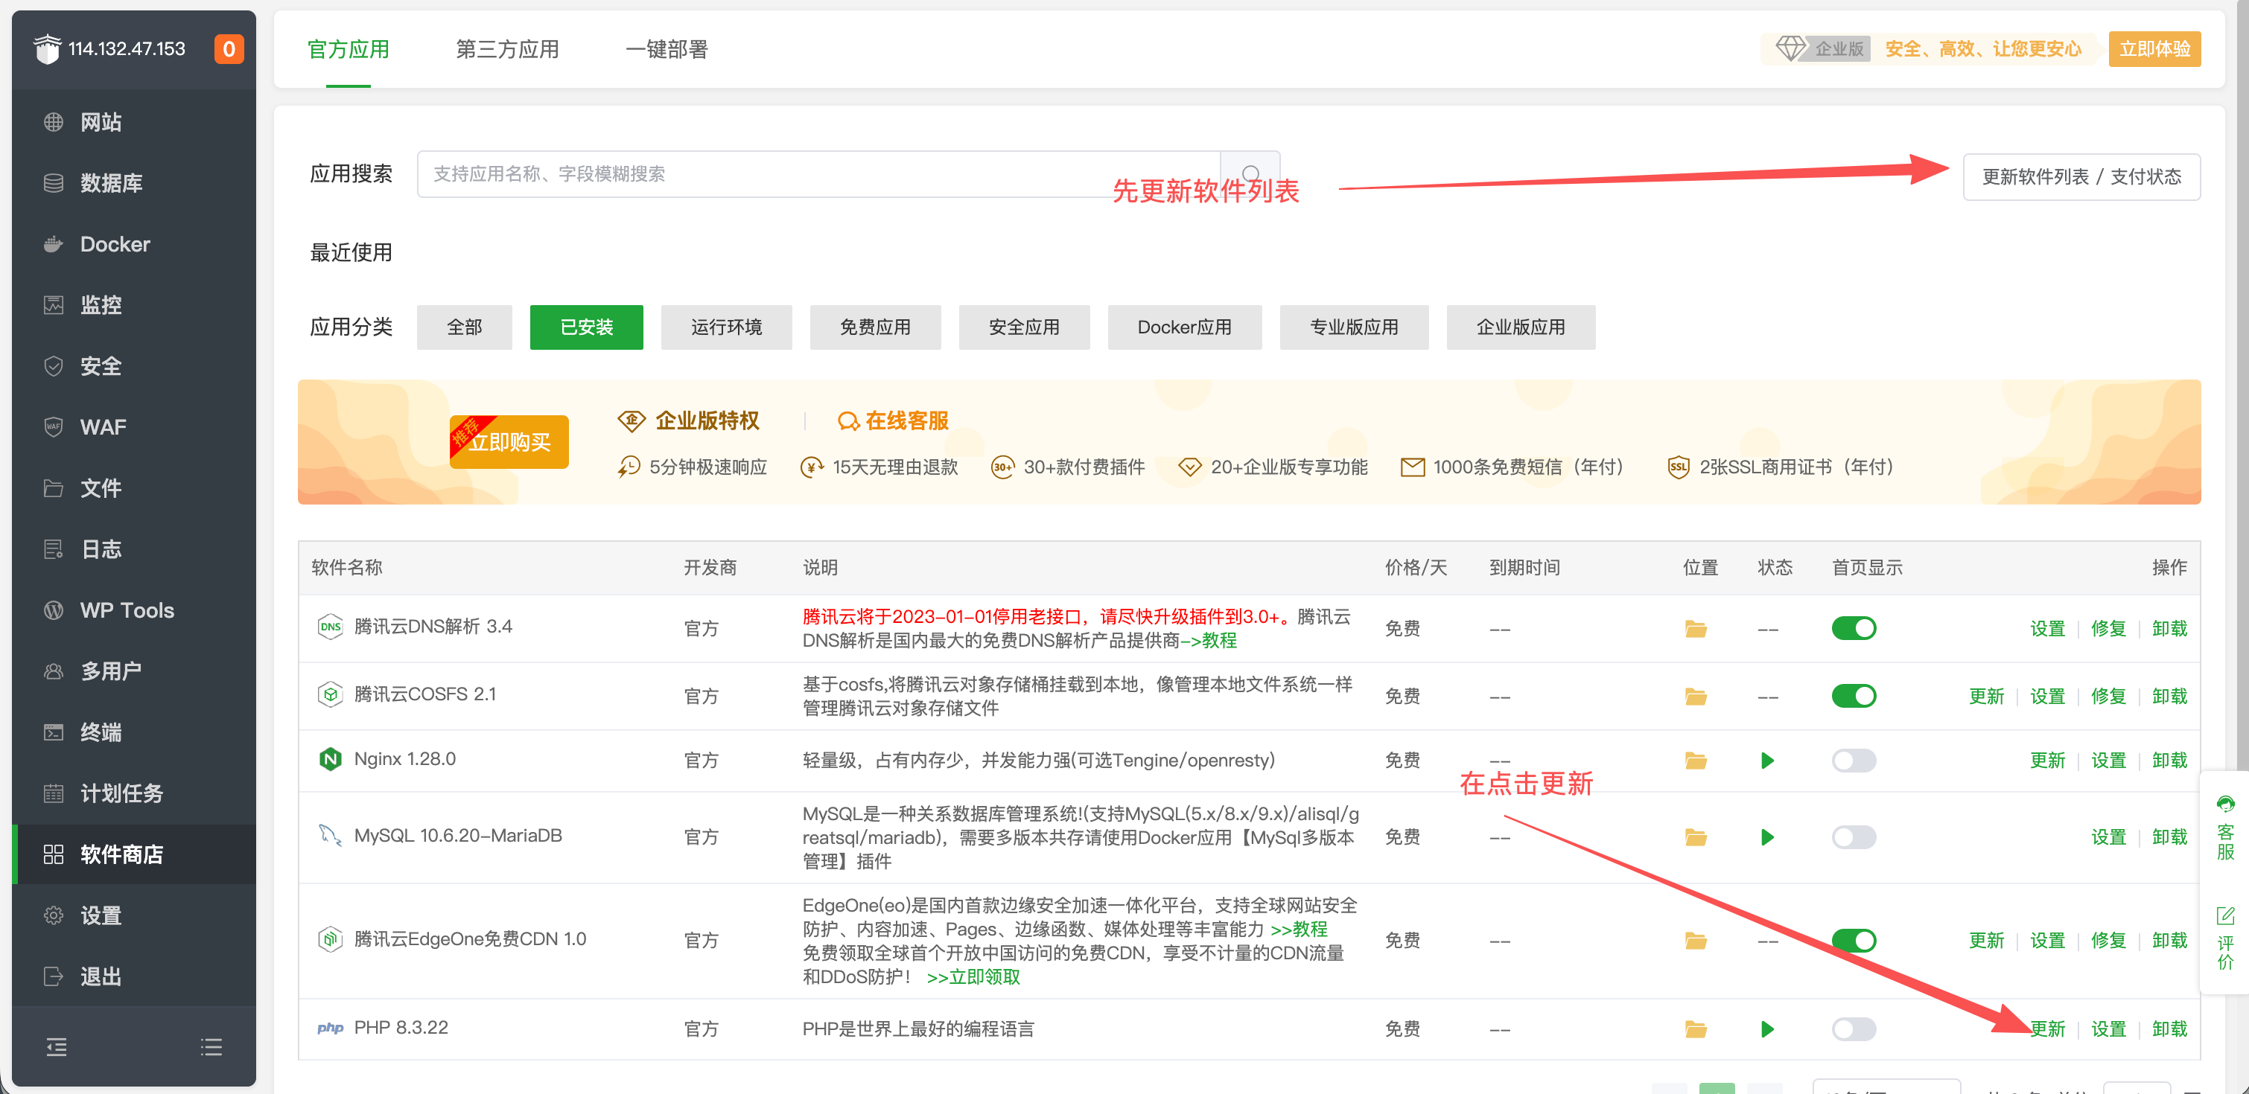This screenshot has width=2249, height=1094.
Task: Toggle homepage display for 腾讯云COSFS
Action: coord(1854,696)
